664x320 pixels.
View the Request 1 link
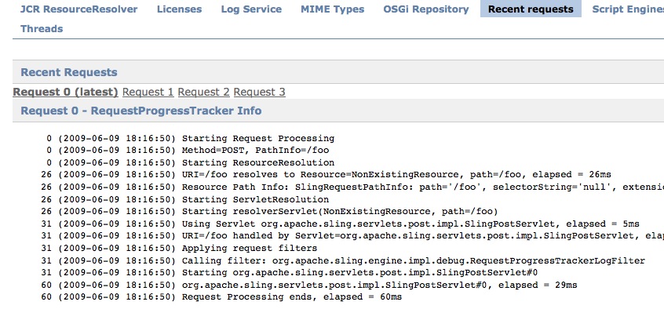point(148,92)
